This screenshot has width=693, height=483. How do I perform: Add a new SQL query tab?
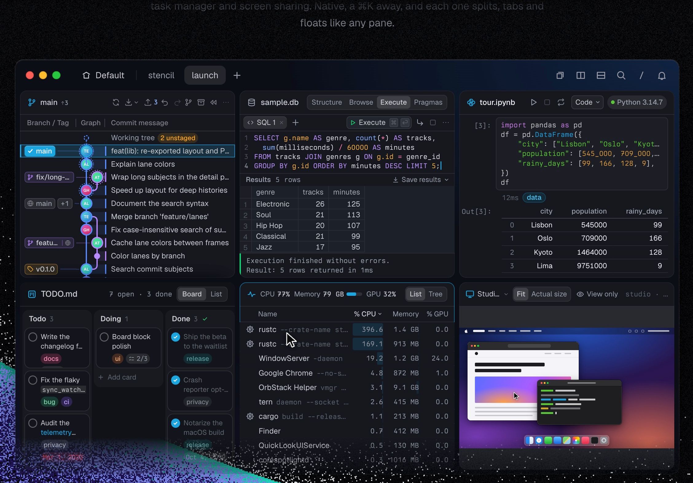296,123
